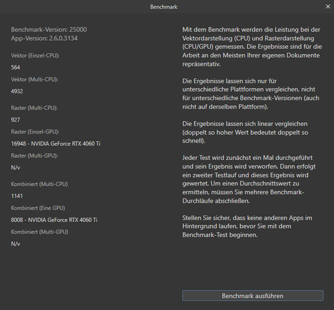Select the App-Version 2.6.0.3134 text
Image resolution: width=334 pixels, height=310 pixels.
44,38
